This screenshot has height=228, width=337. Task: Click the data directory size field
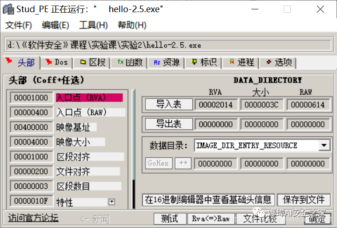point(262,163)
